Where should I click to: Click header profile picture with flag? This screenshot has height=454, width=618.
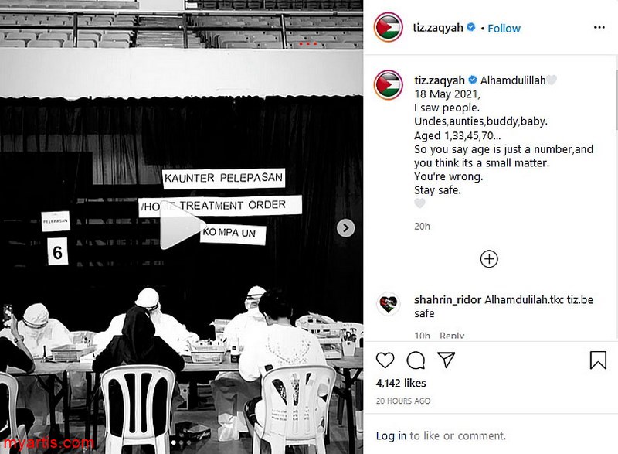click(389, 27)
